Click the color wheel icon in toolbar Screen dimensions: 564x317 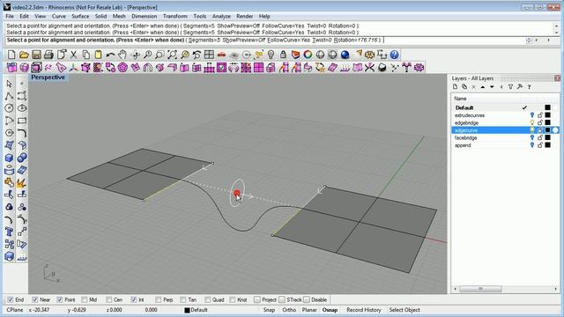click(x=308, y=55)
